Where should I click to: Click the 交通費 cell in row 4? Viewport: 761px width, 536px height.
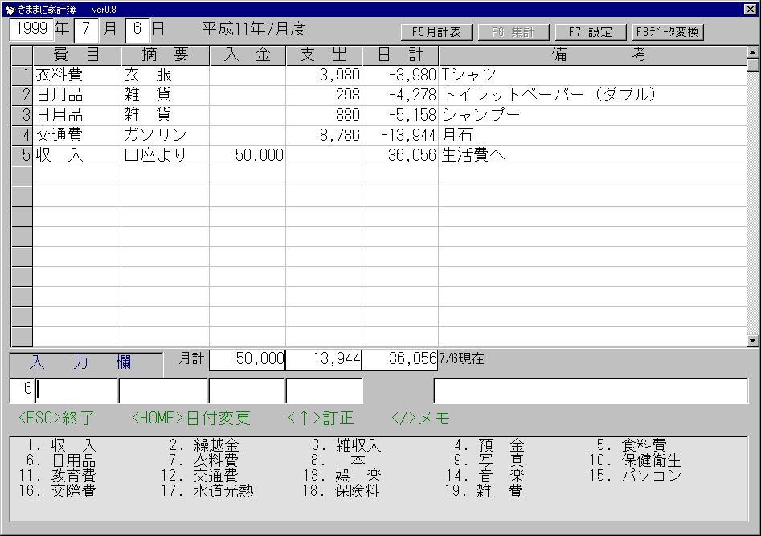point(76,136)
